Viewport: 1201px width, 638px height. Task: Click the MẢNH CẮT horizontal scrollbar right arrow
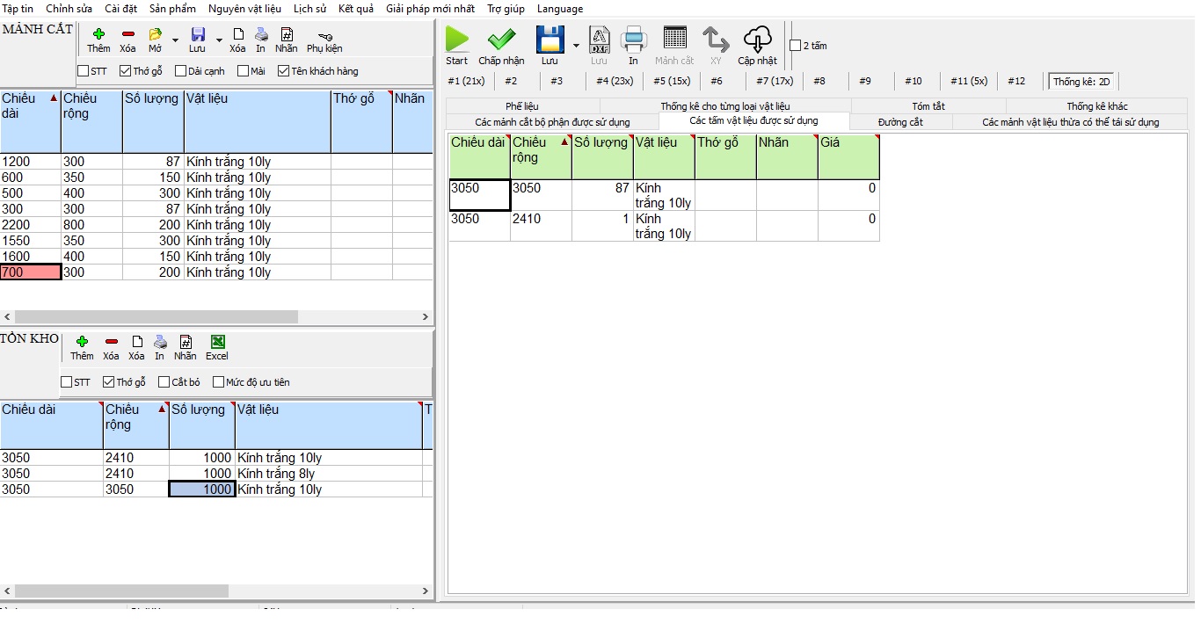426,316
